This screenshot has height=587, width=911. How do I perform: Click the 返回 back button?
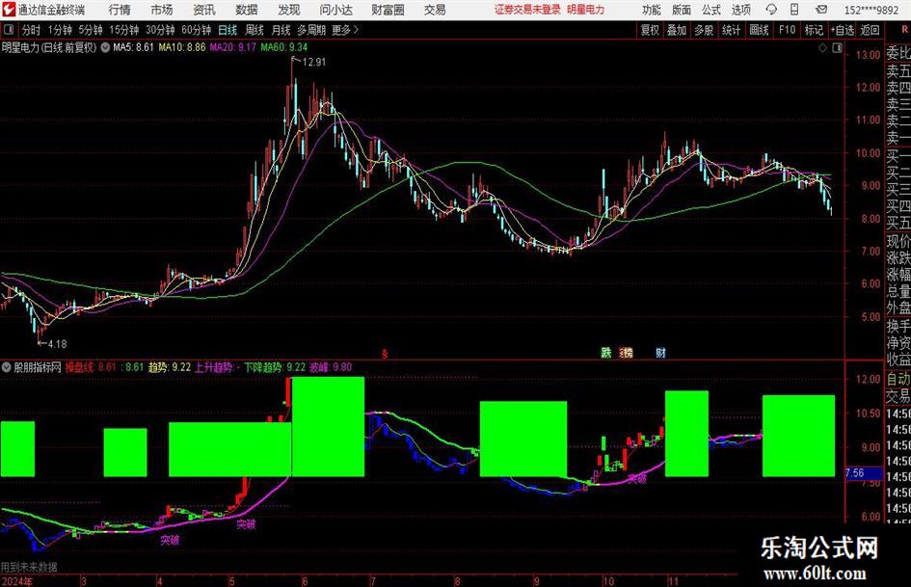870,30
